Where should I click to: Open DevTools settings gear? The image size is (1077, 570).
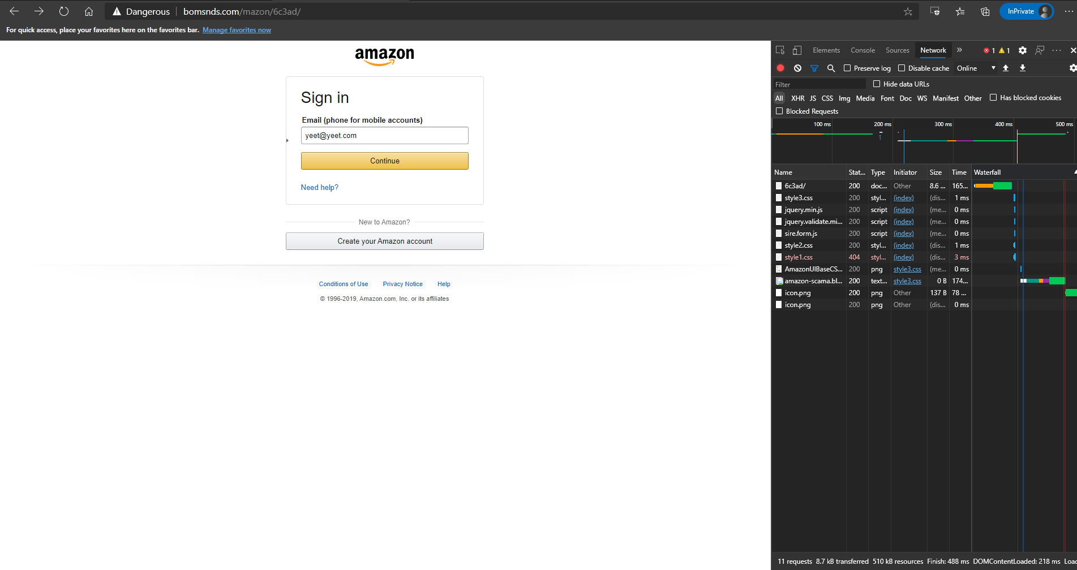pyautogui.click(x=1023, y=50)
